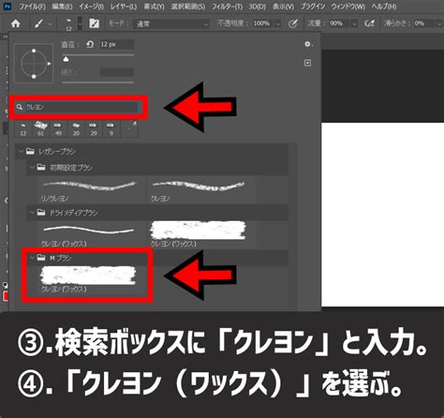
Task: Open the 選択範囲(S) menu
Action: (x=188, y=7)
